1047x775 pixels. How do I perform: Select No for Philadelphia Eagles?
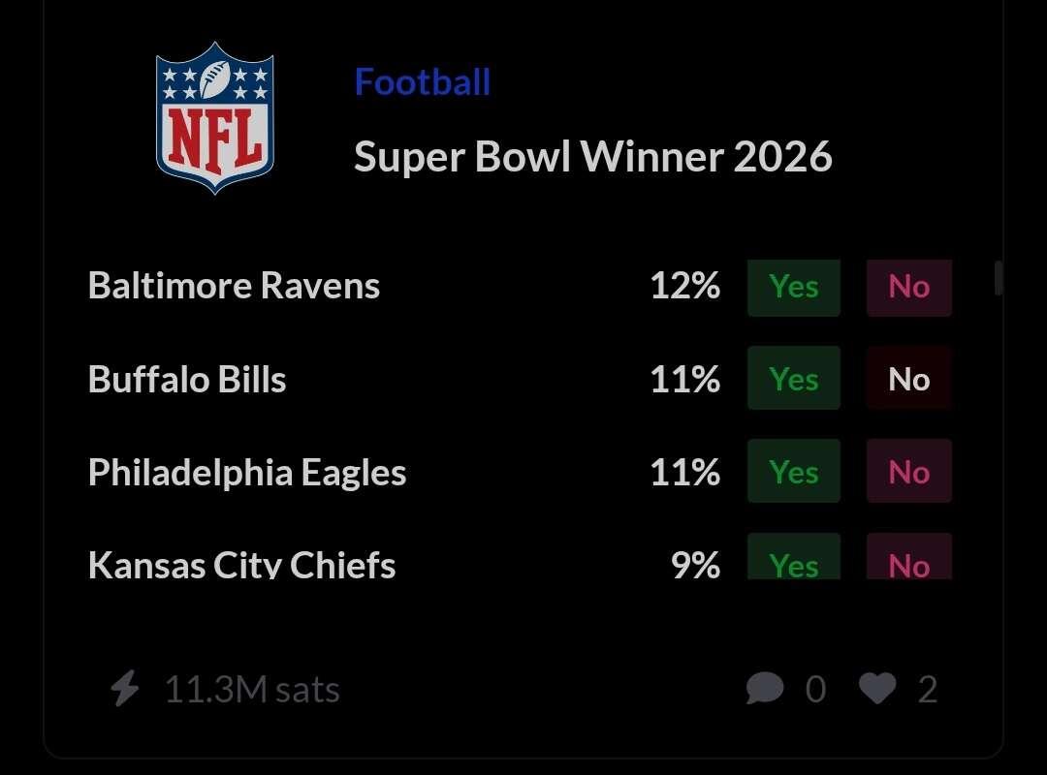(908, 471)
